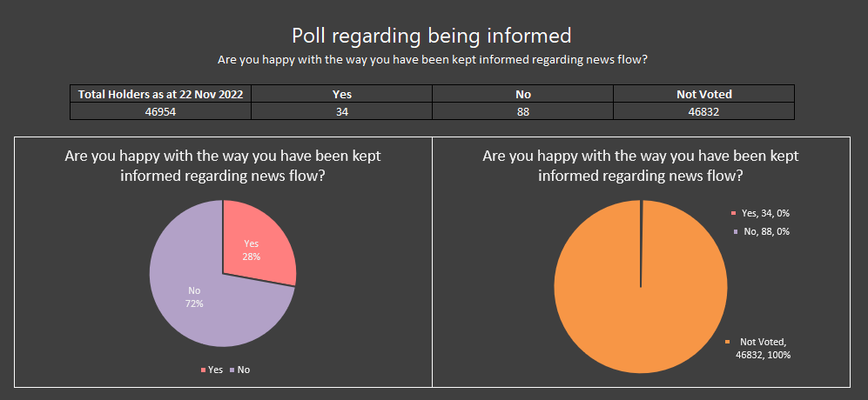The height and width of the screenshot is (400, 868).
Task: Click the cell showing 46832 in the table
Action: coord(703,111)
